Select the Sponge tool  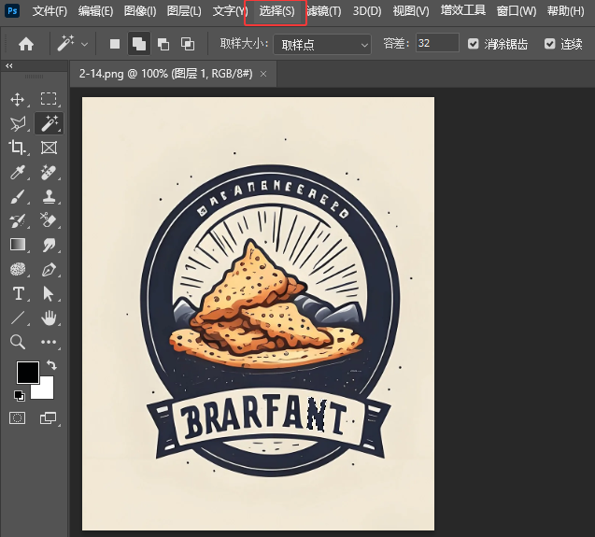tap(18, 270)
